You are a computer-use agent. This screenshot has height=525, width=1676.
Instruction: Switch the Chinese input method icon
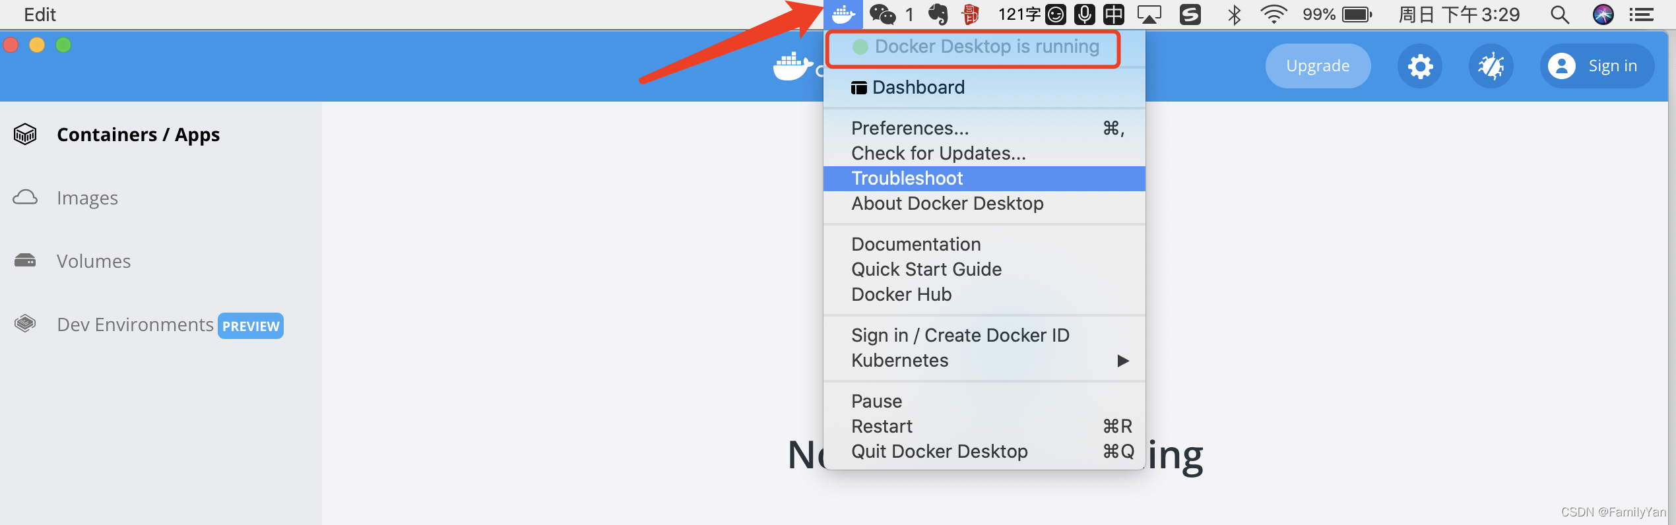pyautogui.click(x=1114, y=14)
